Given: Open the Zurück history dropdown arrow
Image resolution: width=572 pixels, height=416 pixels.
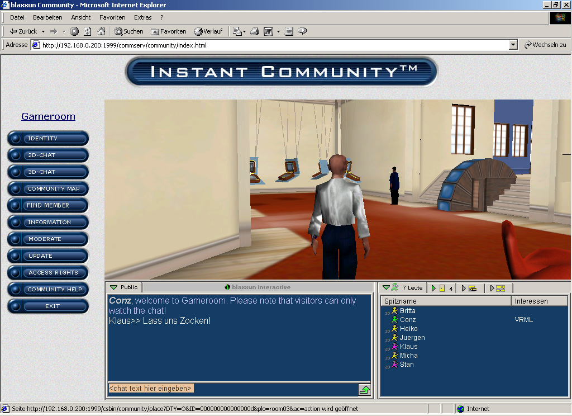Looking at the screenshot, I should pos(43,31).
